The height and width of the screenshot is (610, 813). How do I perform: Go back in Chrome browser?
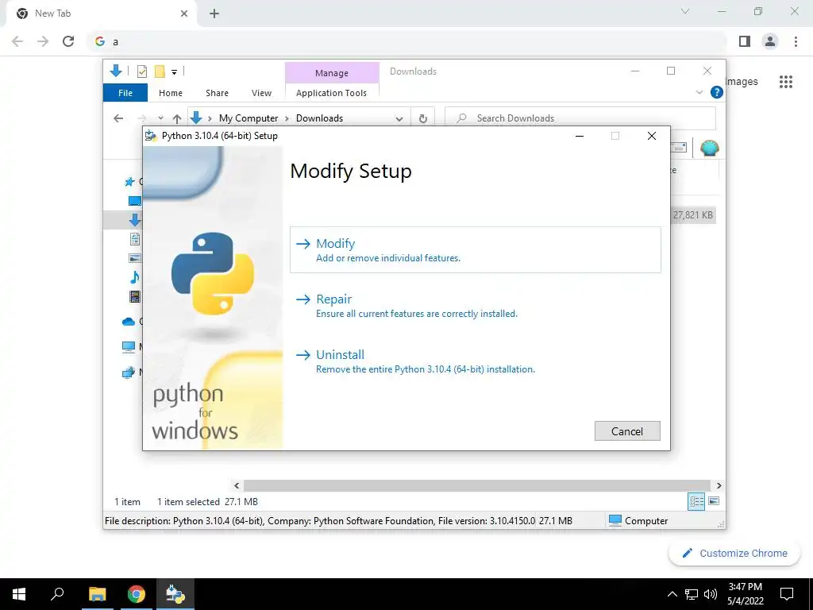pos(17,41)
